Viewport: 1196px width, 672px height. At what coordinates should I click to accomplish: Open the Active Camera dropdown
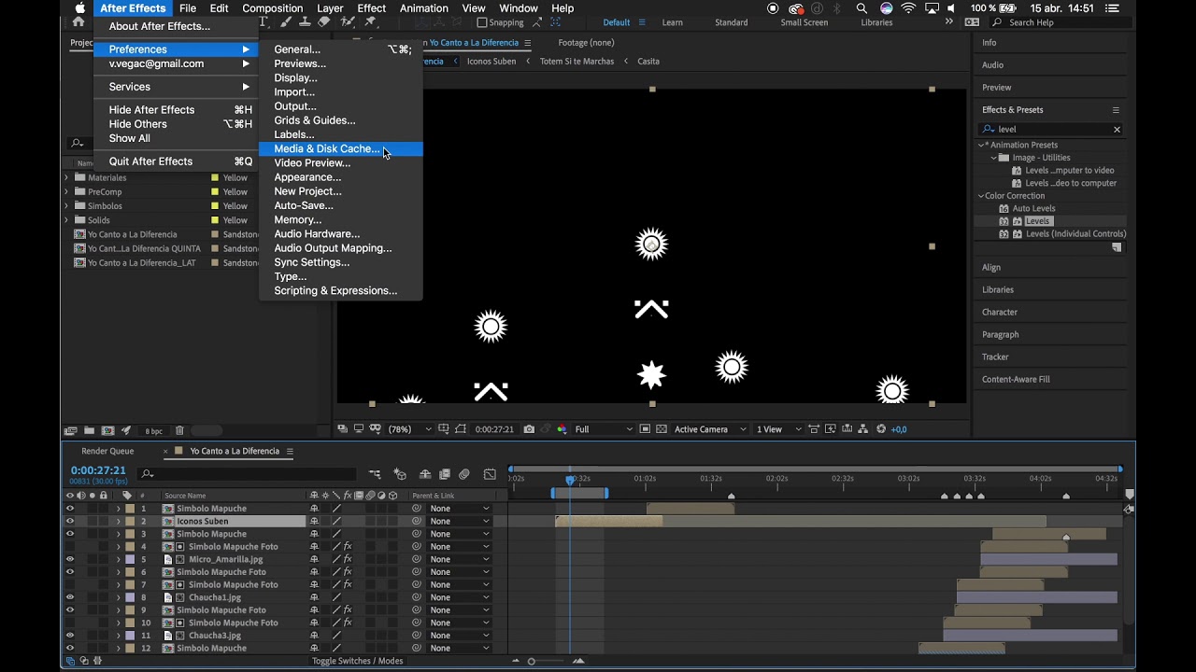[710, 429]
